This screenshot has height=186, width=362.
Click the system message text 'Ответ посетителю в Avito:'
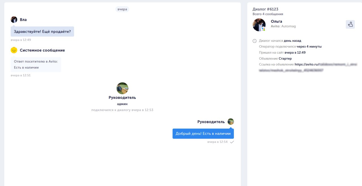[x=36, y=61]
